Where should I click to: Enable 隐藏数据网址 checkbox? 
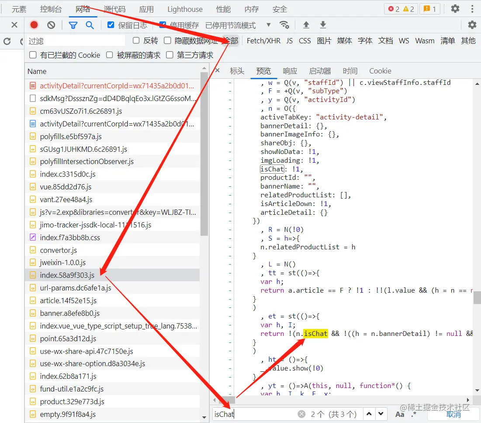pos(167,41)
